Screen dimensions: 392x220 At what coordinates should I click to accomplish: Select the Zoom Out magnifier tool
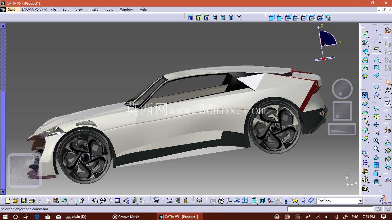pyautogui.click(x=376, y=149)
